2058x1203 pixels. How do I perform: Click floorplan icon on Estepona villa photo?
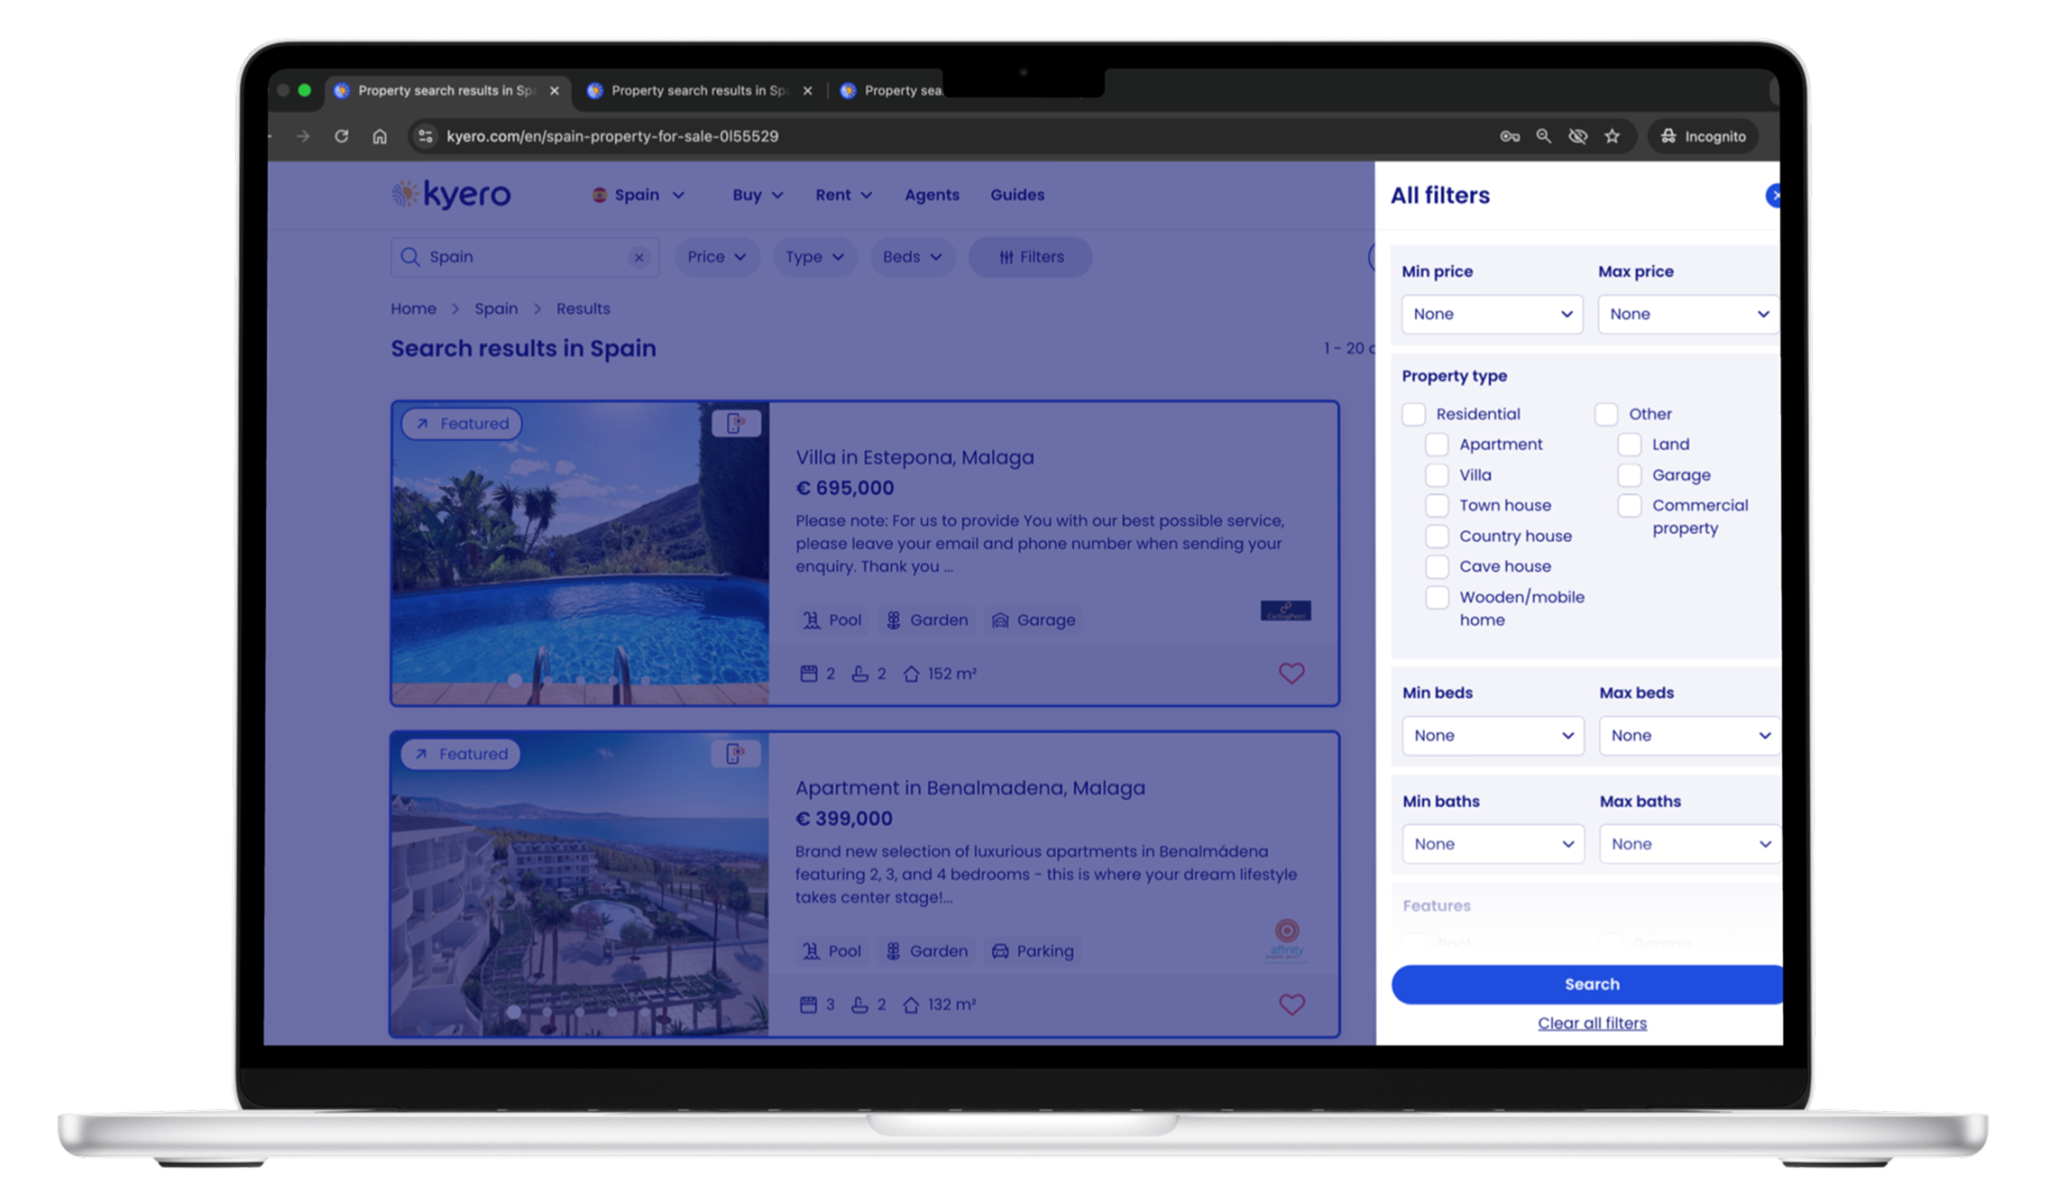[x=736, y=423]
